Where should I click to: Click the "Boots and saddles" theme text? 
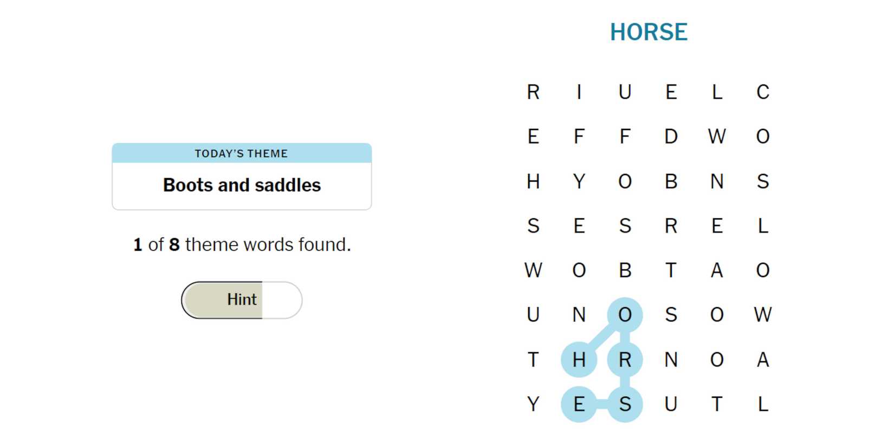(242, 185)
